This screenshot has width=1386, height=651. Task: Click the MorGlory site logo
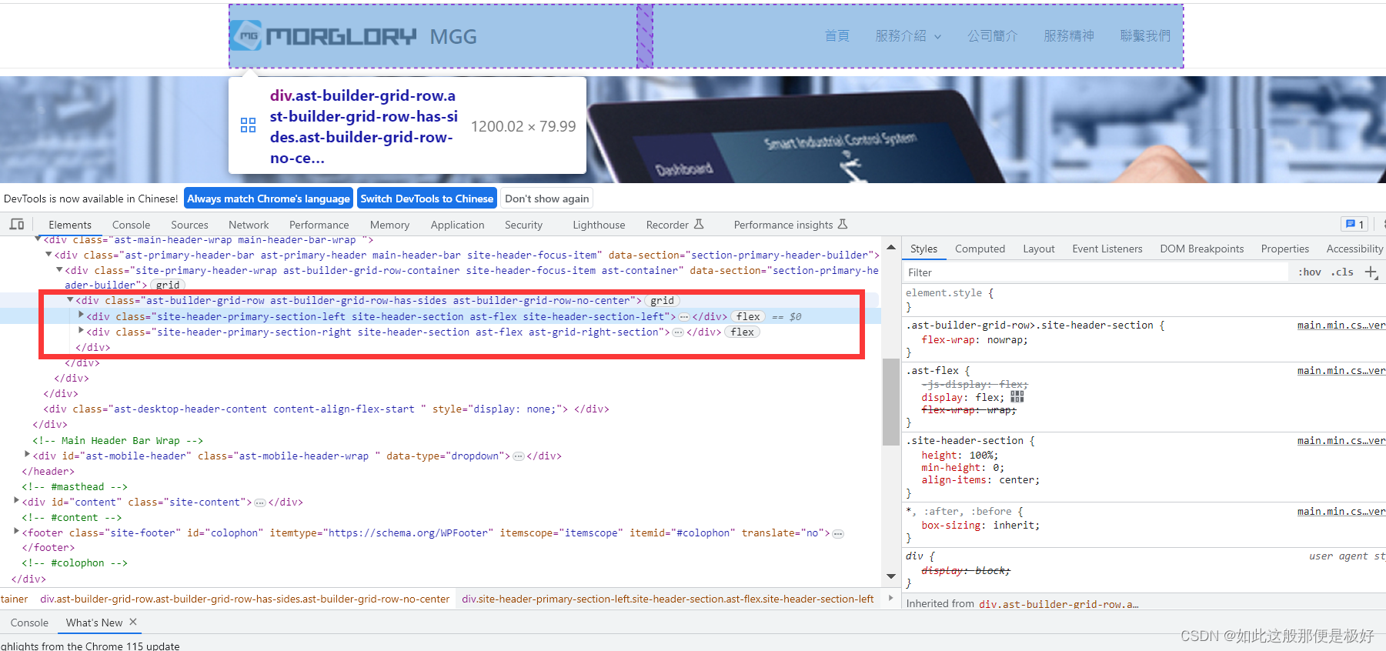(323, 36)
